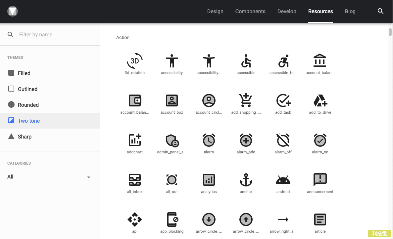393x239 pixels.
Task: Click the add_shopping_cart icon
Action: (x=246, y=100)
